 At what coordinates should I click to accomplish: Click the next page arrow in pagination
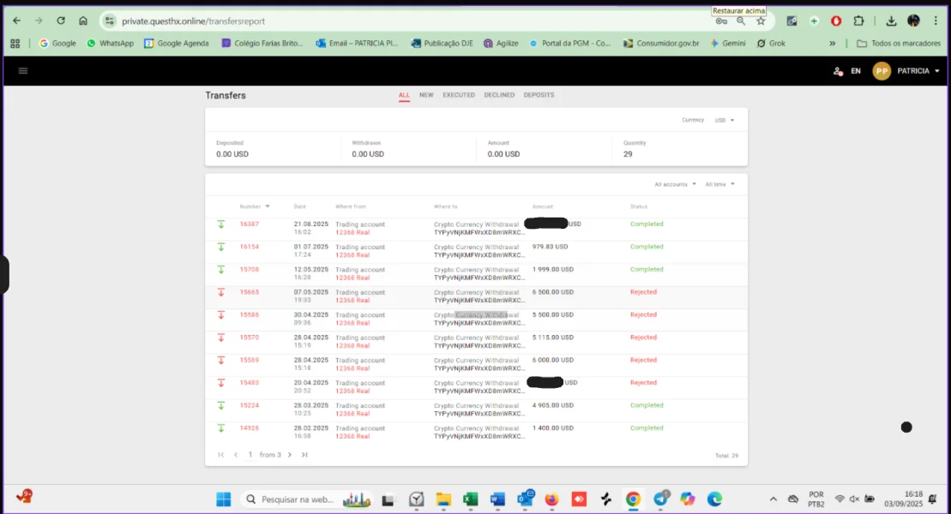[290, 455]
